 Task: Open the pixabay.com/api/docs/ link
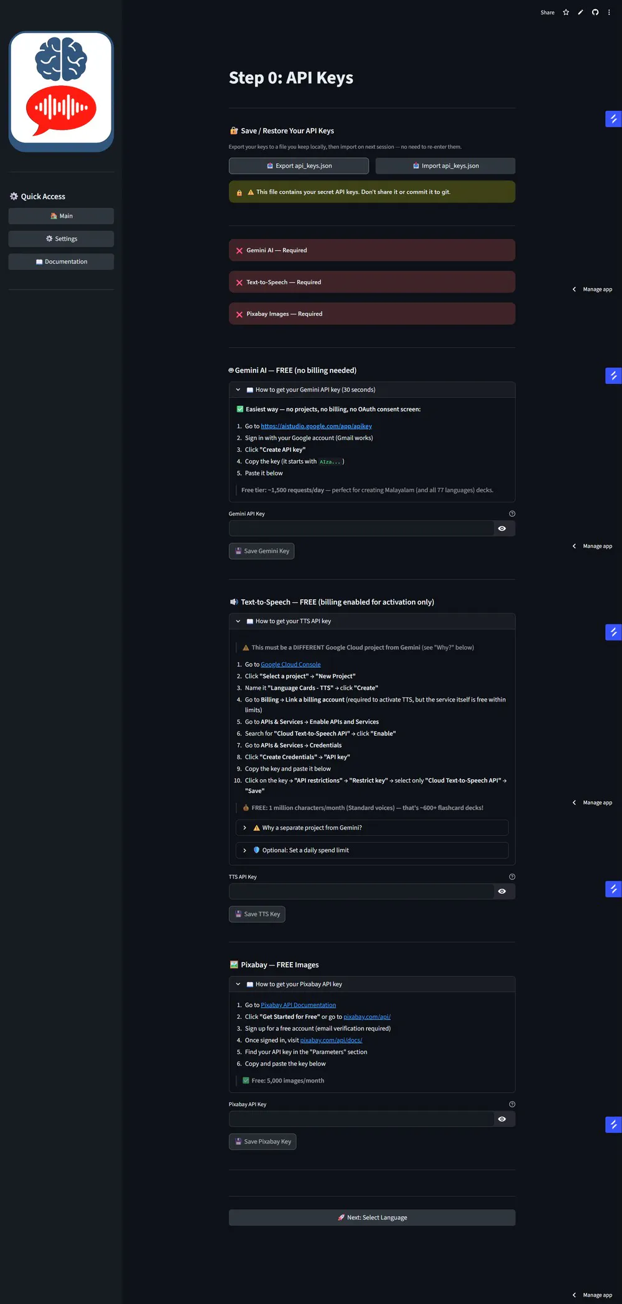click(331, 1041)
